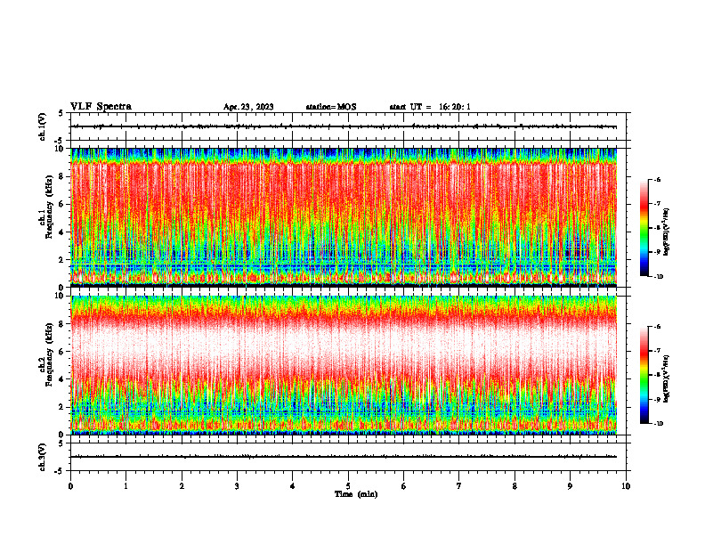This screenshot has width=705, height=545.
Task: Click the "-10" label on ch.2 color bar
Action: [658, 423]
